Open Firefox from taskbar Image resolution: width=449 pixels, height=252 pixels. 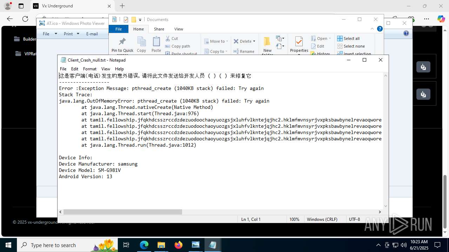click(x=178, y=245)
